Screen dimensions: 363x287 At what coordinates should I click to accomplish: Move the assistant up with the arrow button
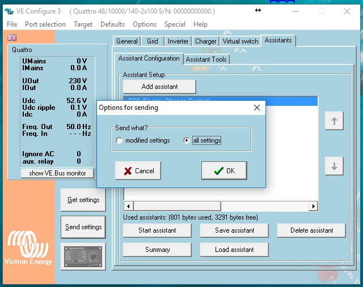click(x=334, y=121)
